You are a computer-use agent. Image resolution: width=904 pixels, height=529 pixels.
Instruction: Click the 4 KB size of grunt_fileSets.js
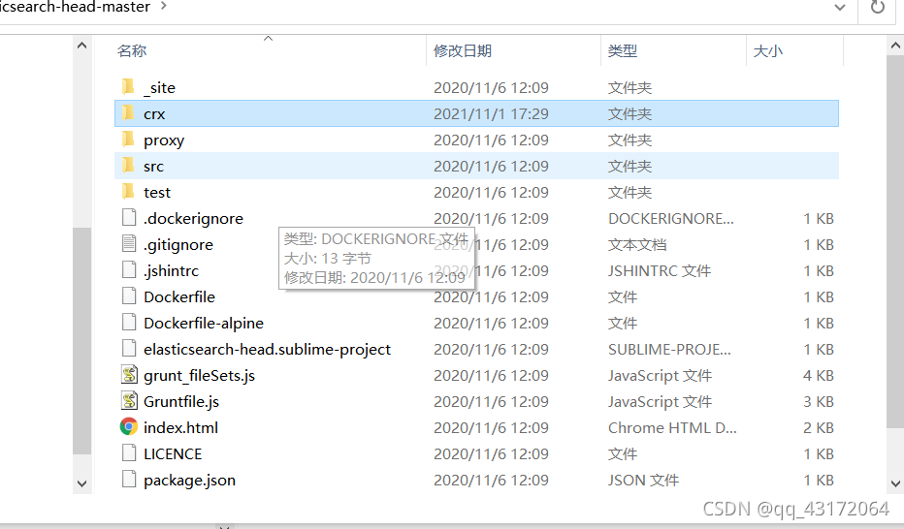818,376
